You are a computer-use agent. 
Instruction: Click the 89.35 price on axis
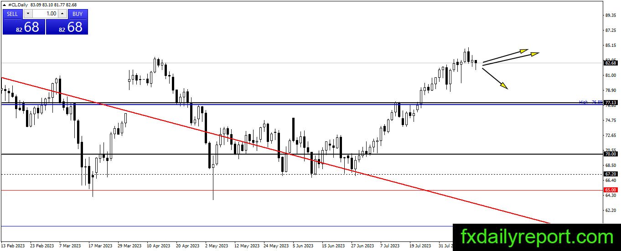coord(611,15)
